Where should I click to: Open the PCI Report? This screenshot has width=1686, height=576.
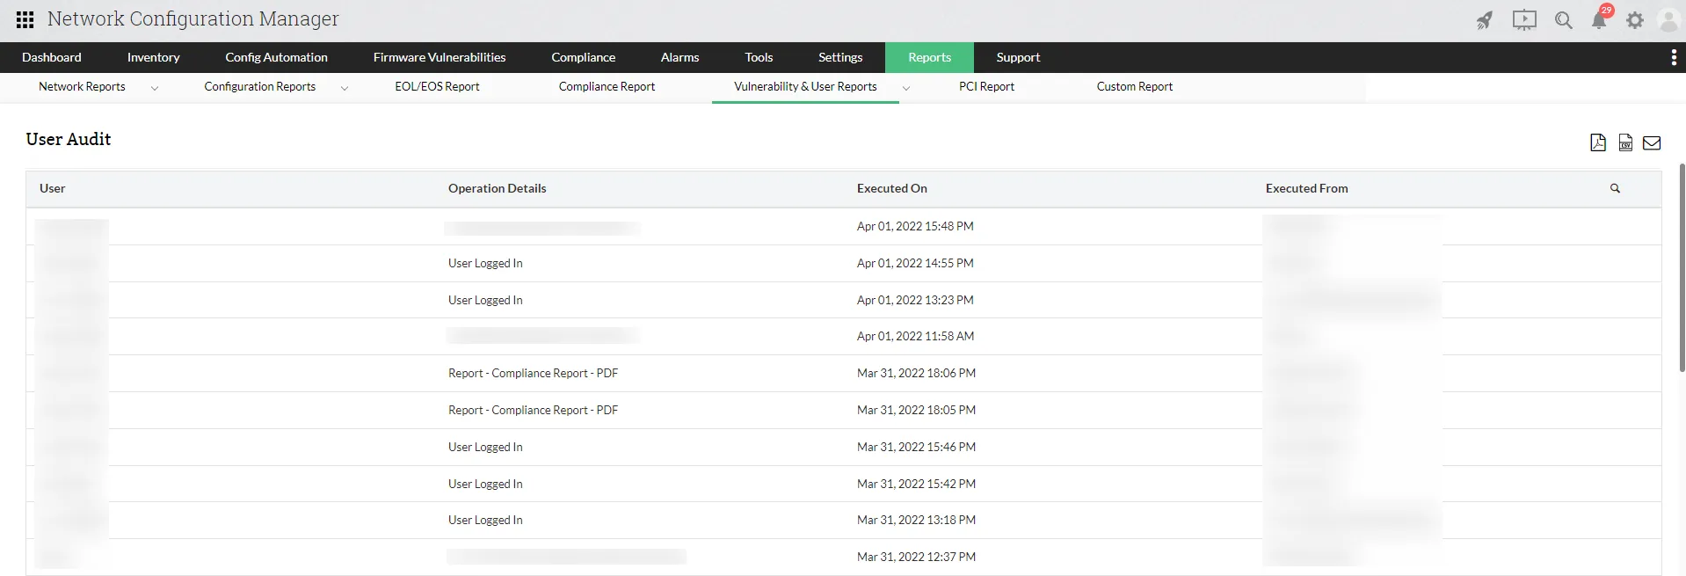[x=986, y=86]
